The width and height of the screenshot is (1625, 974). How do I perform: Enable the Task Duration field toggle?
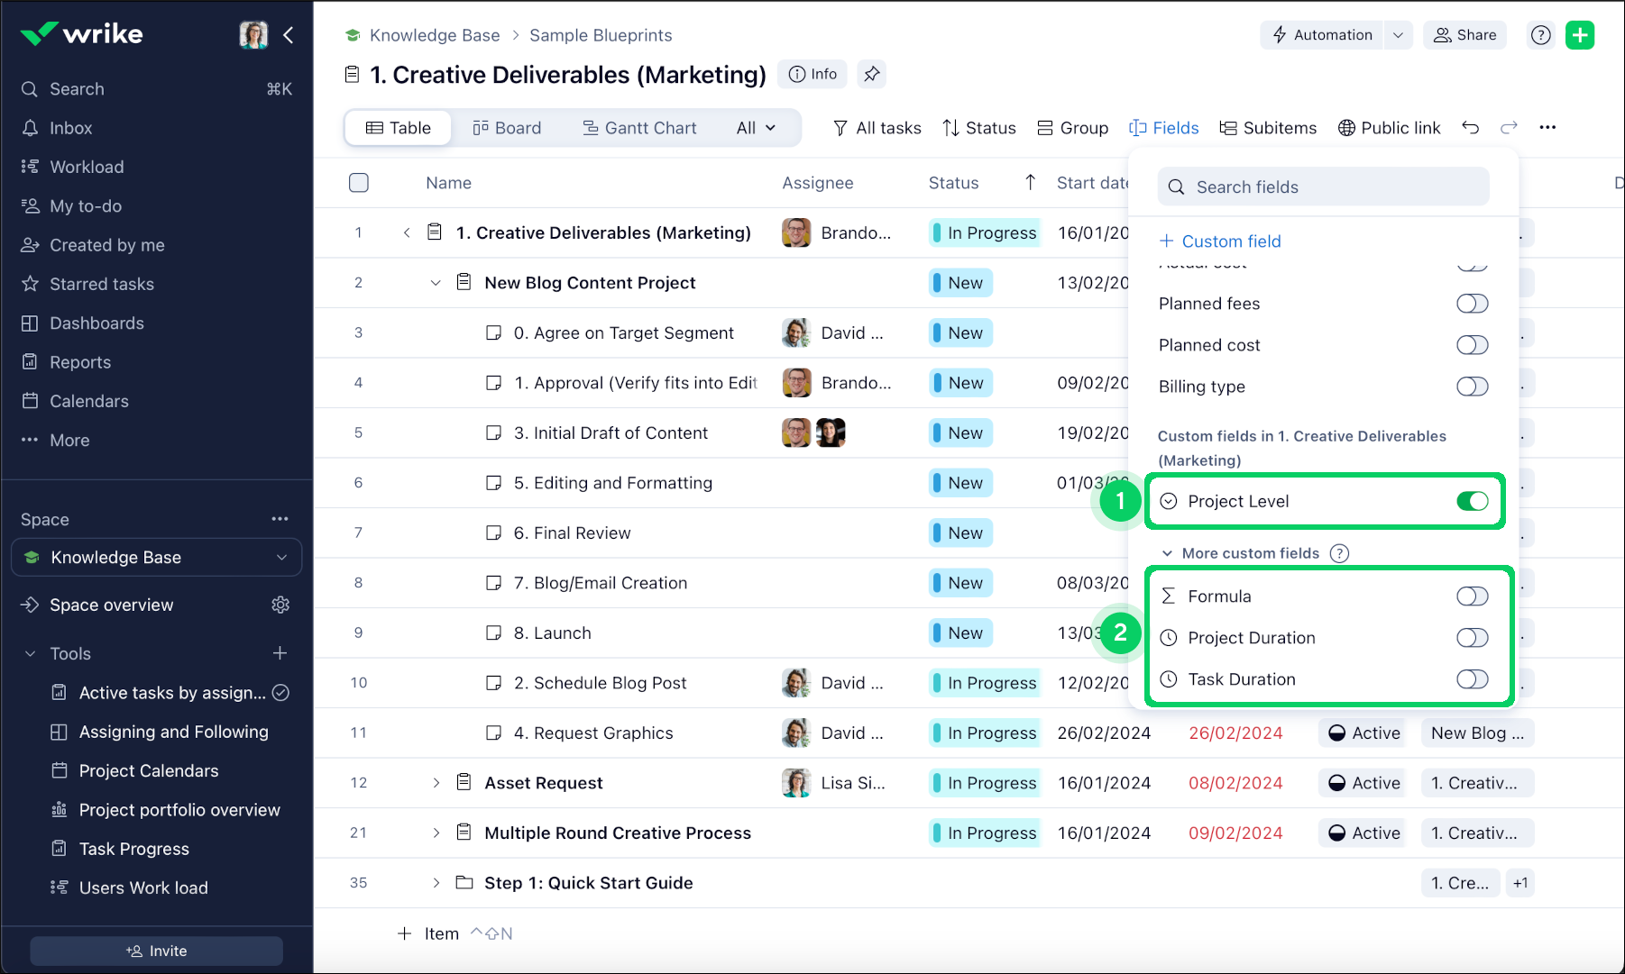[x=1472, y=679]
